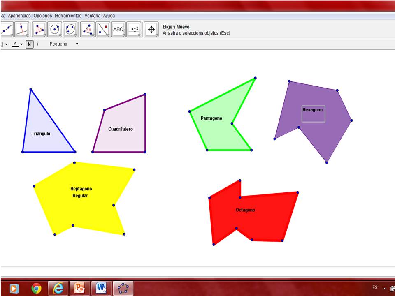The width and height of the screenshot is (395, 296).
Task: Open the Opciones menu
Action: point(43,16)
